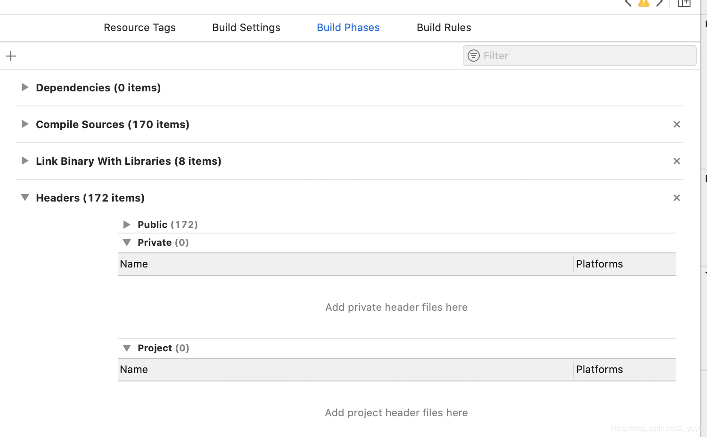Click 'Add project header files here' placeholder
This screenshot has width=707, height=437.
click(396, 413)
